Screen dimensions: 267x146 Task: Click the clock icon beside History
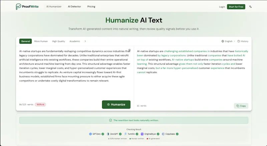click(239, 41)
